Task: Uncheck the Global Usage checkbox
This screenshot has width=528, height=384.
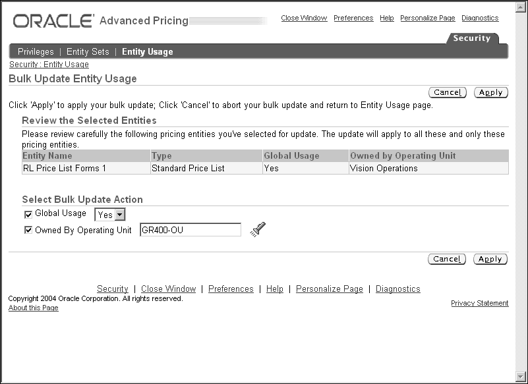Action: tap(28, 214)
